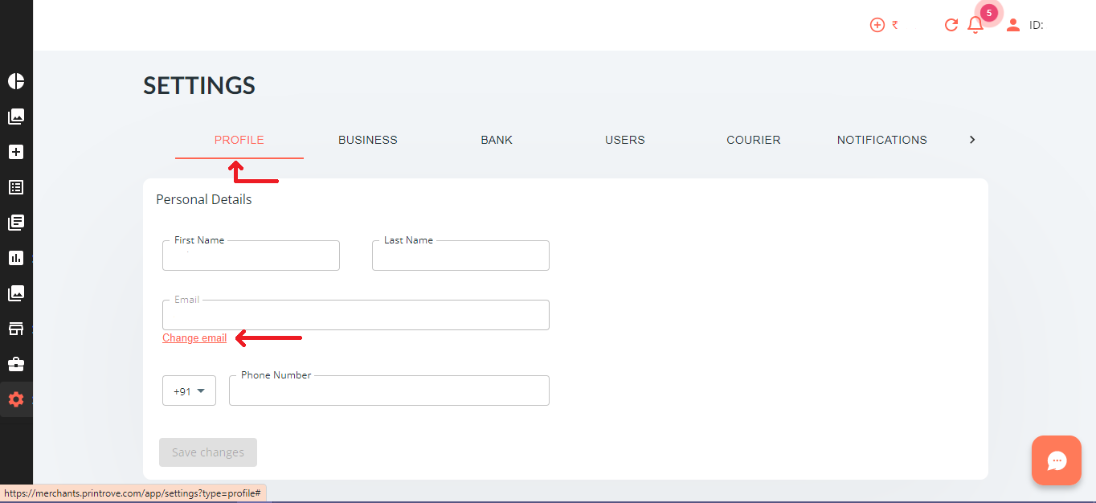The height and width of the screenshot is (503, 1096).
Task: Open the briefcase icon in sidebar
Action: pyautogui.click(x=16, y=364)
